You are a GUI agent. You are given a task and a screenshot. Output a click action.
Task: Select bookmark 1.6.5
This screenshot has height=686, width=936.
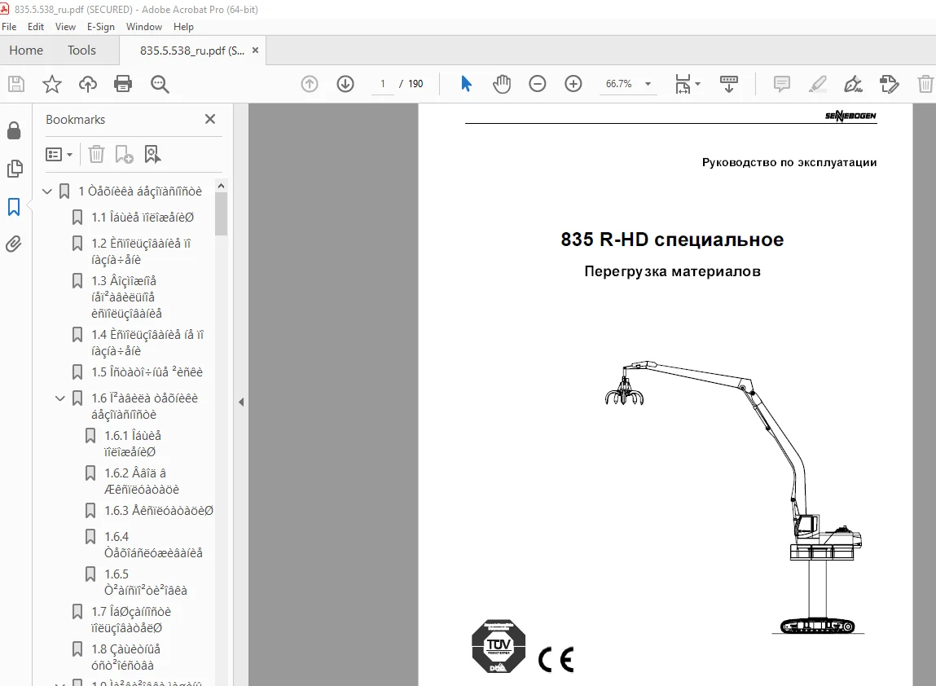point(146,582)
